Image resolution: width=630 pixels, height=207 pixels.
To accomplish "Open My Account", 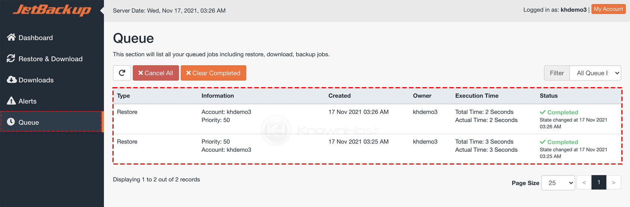I will (608, 9).
